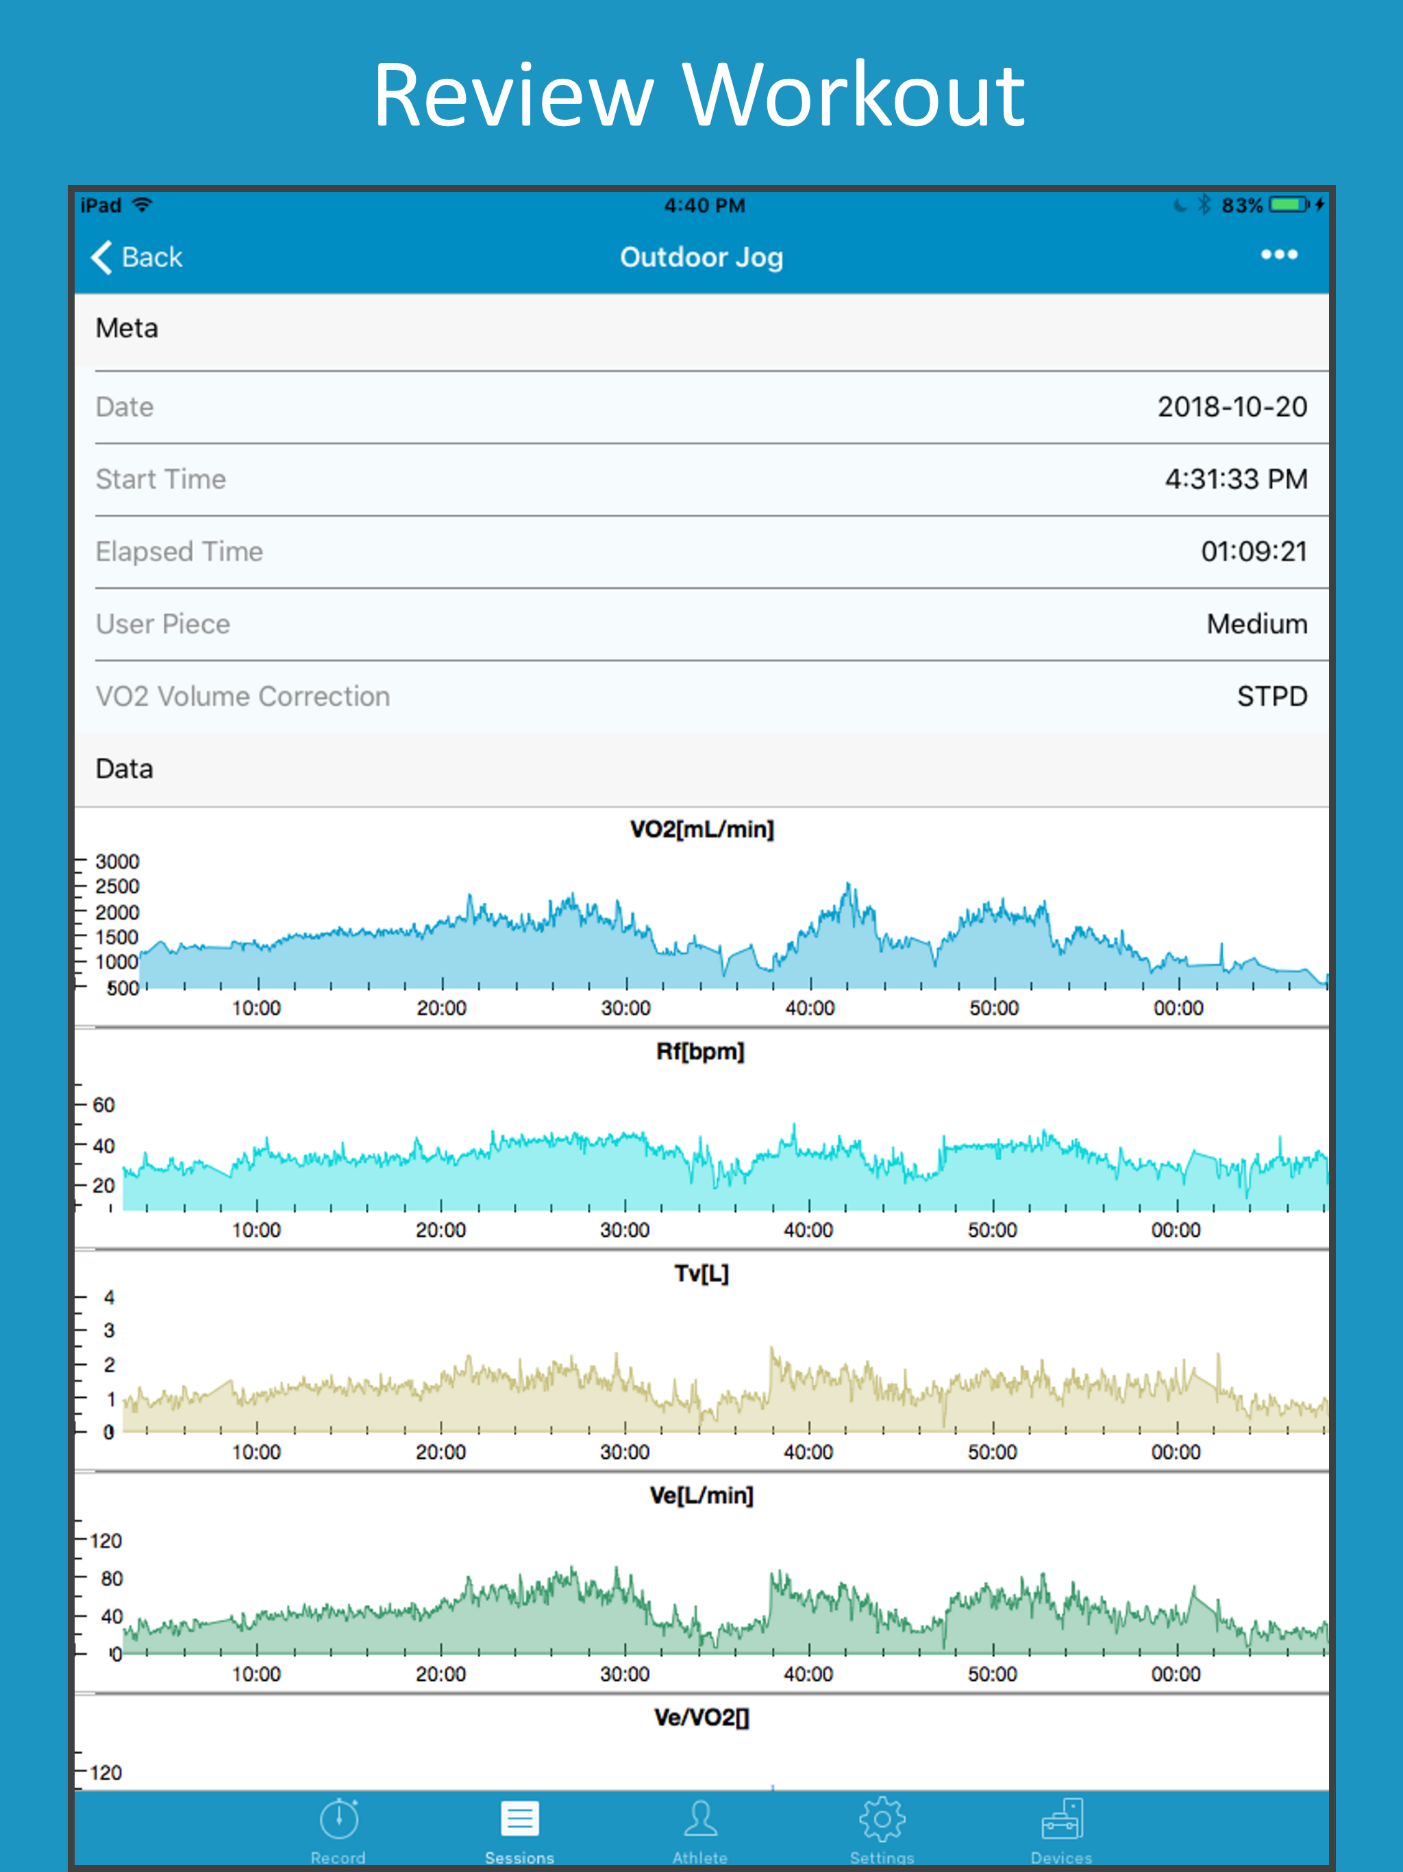Viewport: 1403px width, 1872px height.
Task: Tap the Wi-Fi icon in status bar
Action: (143, 205)
